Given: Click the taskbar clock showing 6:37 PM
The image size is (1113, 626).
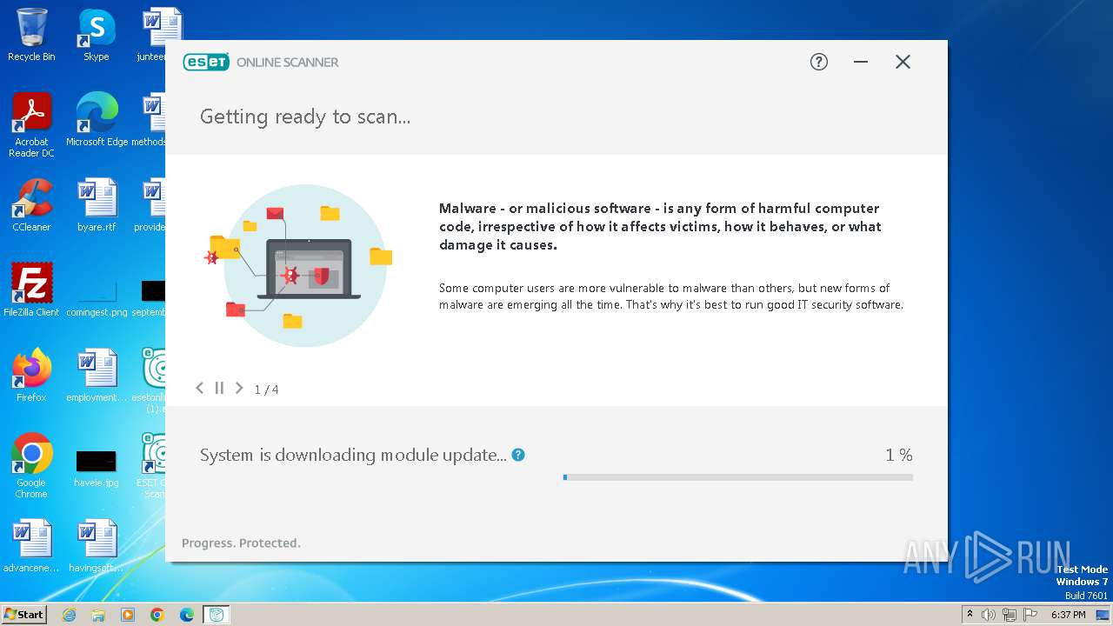Looking at the screenshot, I should click(x=1069, y=615).
